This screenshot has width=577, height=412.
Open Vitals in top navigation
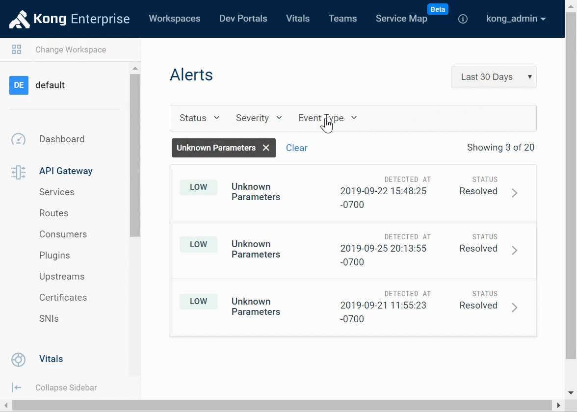pos(298,19)
